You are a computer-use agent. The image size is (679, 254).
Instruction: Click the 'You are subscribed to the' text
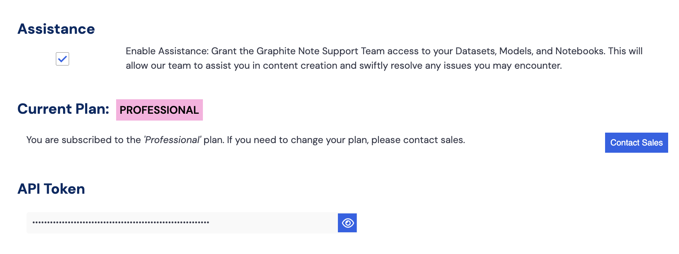pyautogui.click(x=84, y=140)
